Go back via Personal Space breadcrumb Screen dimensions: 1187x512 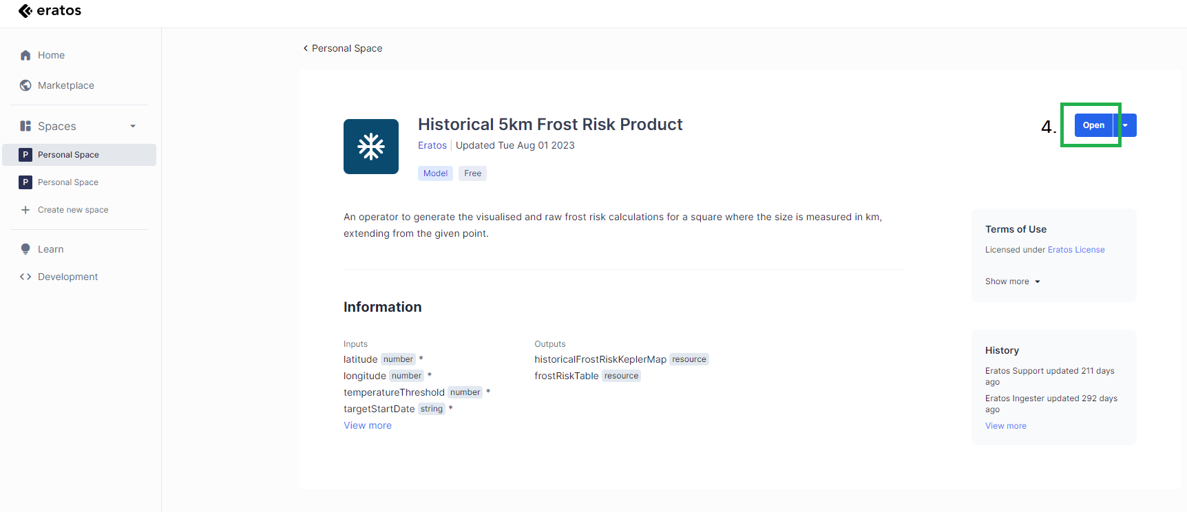[347, 48]
